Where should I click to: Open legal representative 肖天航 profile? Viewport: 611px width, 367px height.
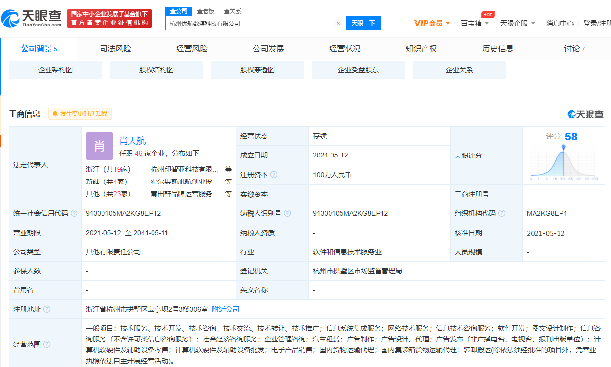pyautogui.click(x=132, y=141)
